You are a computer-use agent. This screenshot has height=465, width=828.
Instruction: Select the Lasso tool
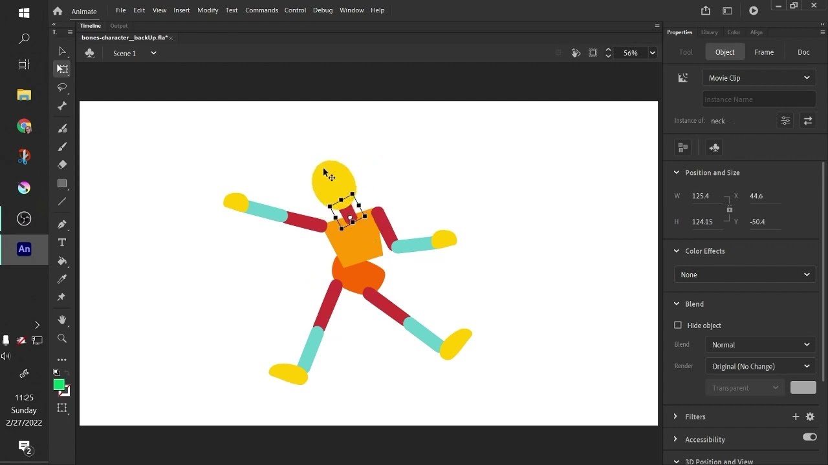click(62, 87)
